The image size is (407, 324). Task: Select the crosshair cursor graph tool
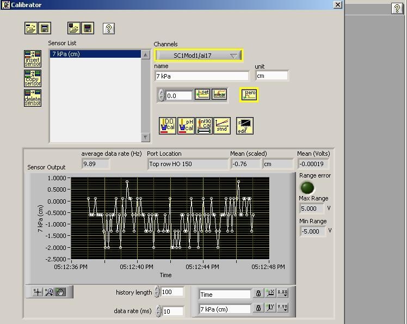(x=38, y=292)
